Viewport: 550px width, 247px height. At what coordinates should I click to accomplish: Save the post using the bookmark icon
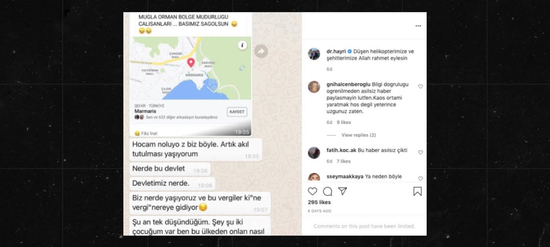(417, 191)
